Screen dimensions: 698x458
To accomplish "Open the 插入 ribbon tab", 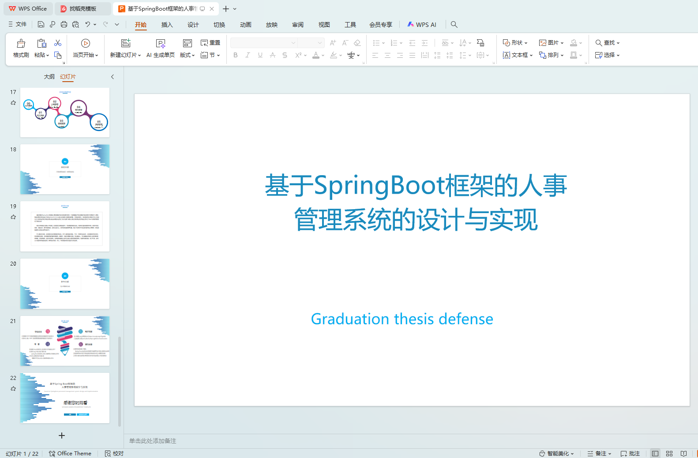I will [167, 25].
